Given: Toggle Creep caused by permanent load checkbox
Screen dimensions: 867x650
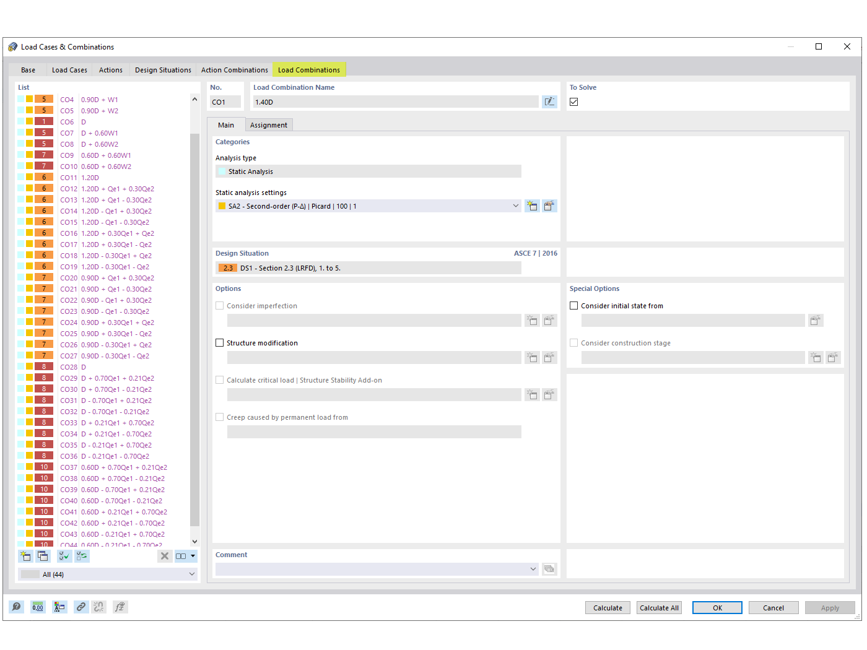Looking at the screenshot, I should pyautogui.click(x=220, y=417).
